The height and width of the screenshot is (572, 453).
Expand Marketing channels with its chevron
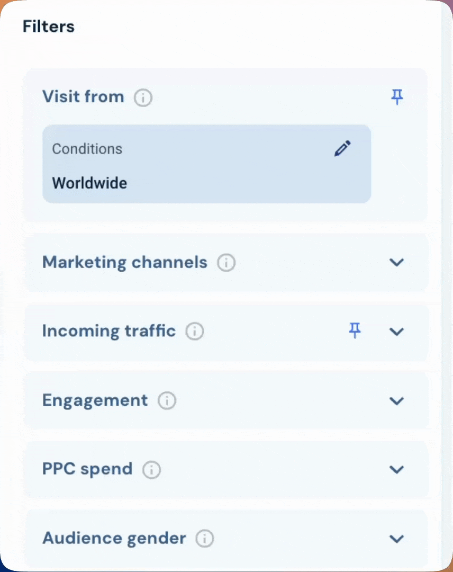point(396,262)
